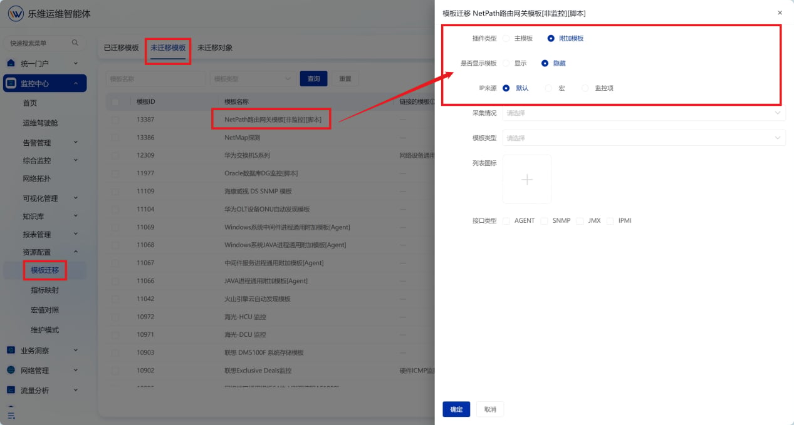The height and width of the screenshot is (425, 794).
Task: Select the 显示 radio option
Action: tap(506, 63)
